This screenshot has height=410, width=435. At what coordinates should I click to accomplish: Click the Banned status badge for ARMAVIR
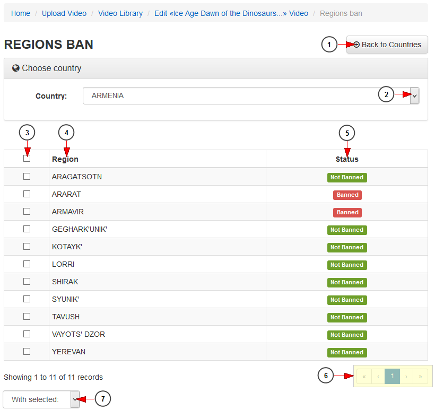click(x=347, y=212)
